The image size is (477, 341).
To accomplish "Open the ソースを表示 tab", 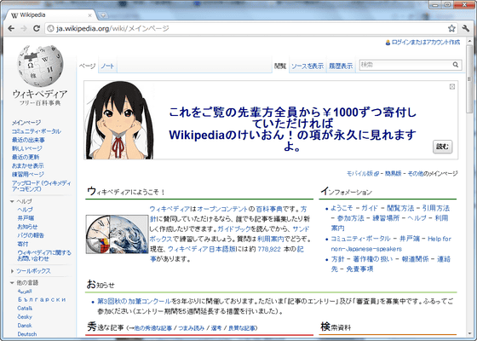I will pyautogui.click(x=307, y=66).
